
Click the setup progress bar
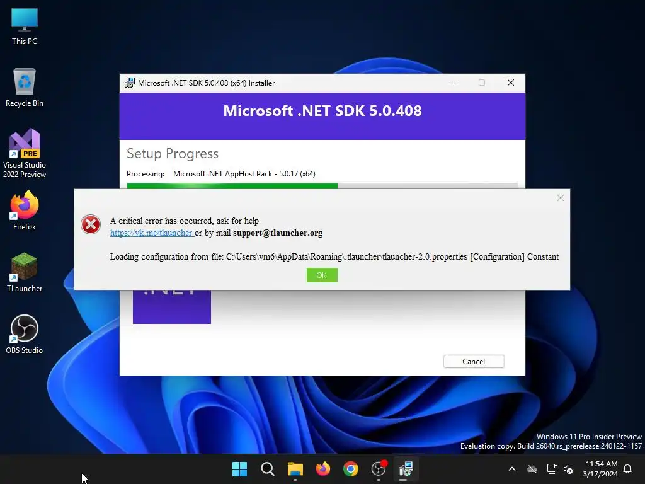[322, 186]
